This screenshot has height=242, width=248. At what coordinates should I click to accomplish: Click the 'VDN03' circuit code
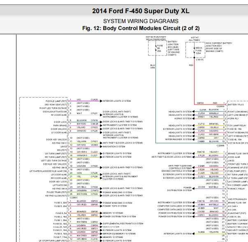94,145
